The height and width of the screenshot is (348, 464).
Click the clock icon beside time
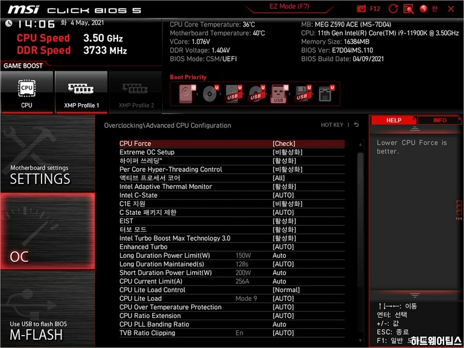[9, 23]
